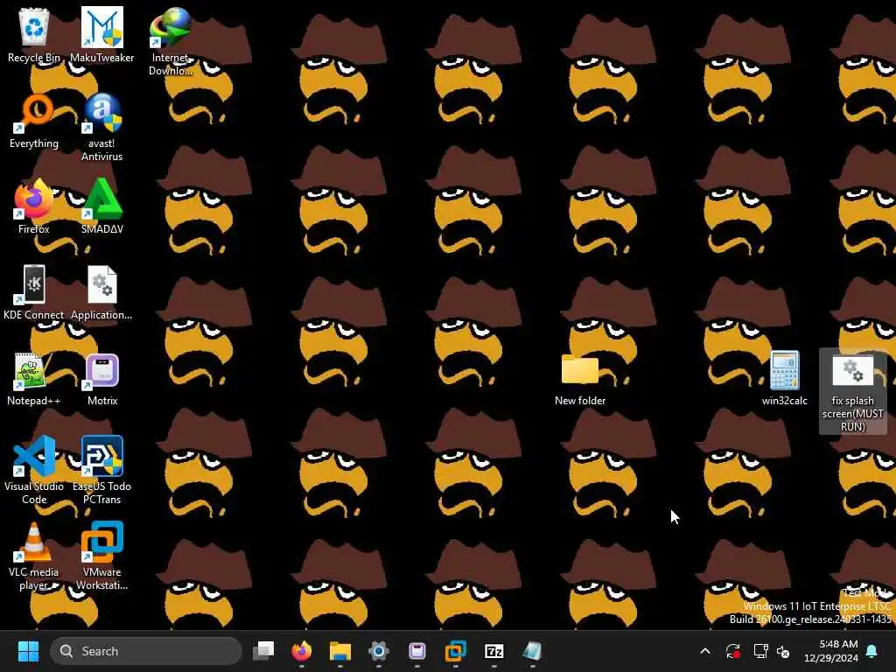The width and height of the screenshot is (896, 672).
Task: Open the network status tray icon
Action: (x=760, y=651)
